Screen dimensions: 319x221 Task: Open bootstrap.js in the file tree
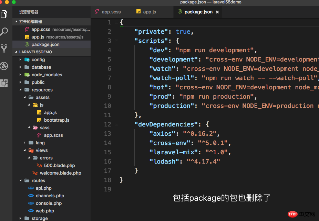coord(51,120)
